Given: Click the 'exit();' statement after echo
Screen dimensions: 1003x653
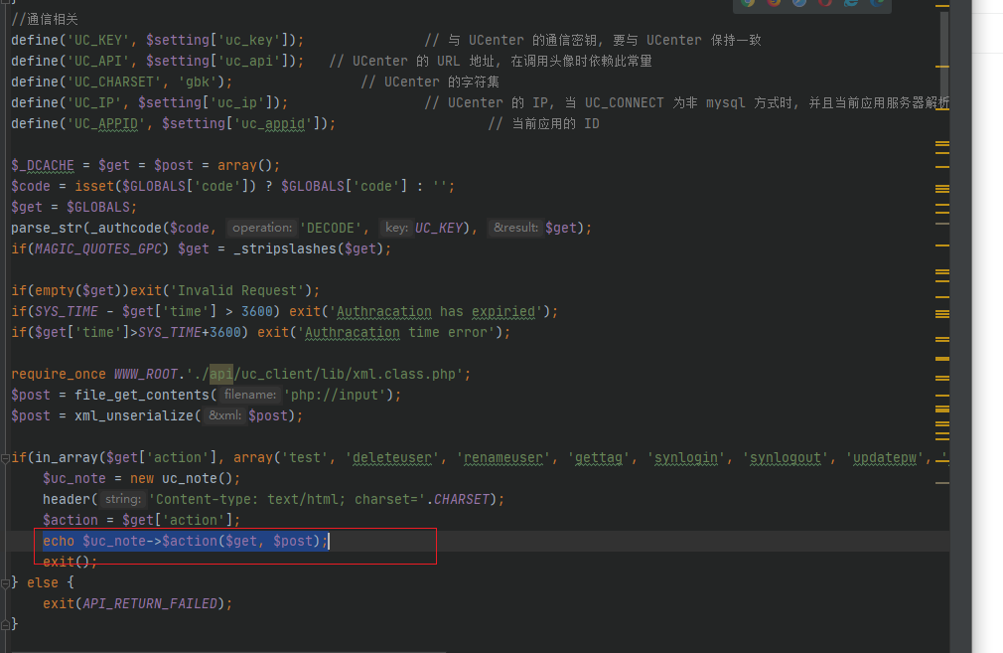Looking at the screenshot, I should point(71,563).
